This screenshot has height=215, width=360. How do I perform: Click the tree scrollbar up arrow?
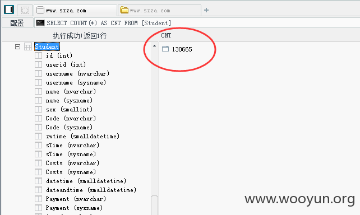pos(155,46)
